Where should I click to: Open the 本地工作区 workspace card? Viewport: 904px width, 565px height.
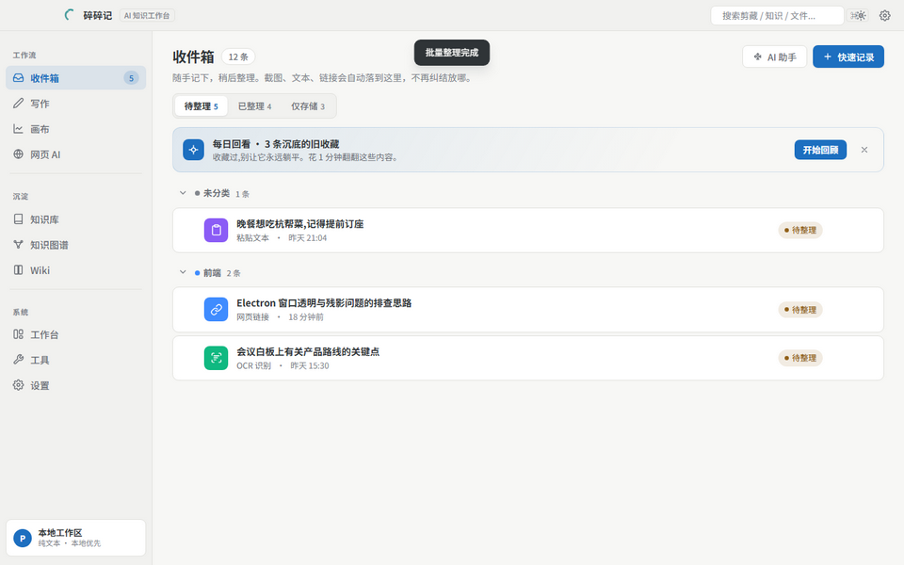coord(75,538)
